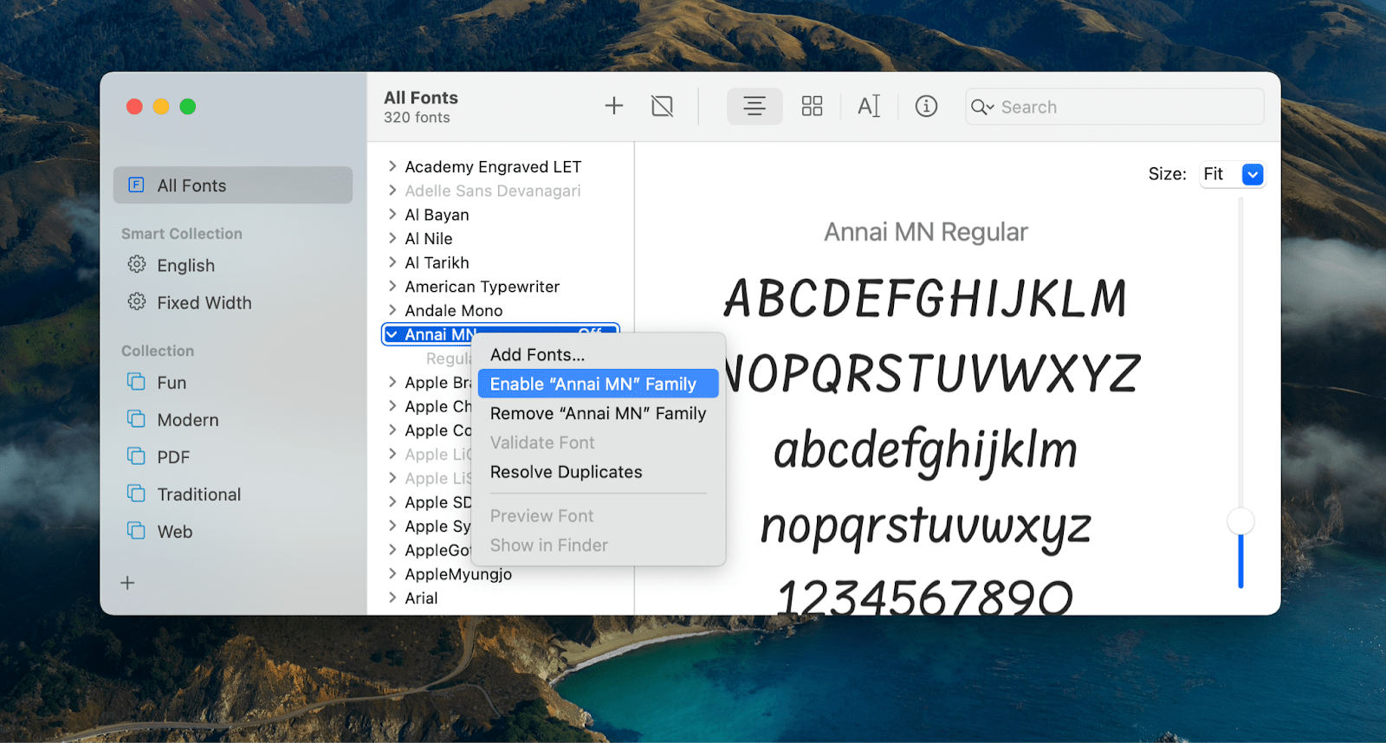
Task: Switch to Custom text preview icon
Action: 869,107
